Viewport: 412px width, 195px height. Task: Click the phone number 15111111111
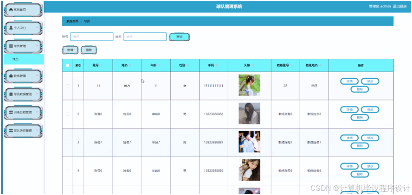(x=213, y=86)
